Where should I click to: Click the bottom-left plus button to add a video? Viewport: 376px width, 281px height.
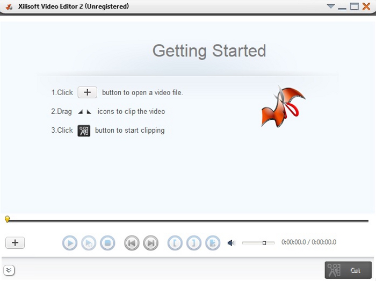tap(15, 243)
